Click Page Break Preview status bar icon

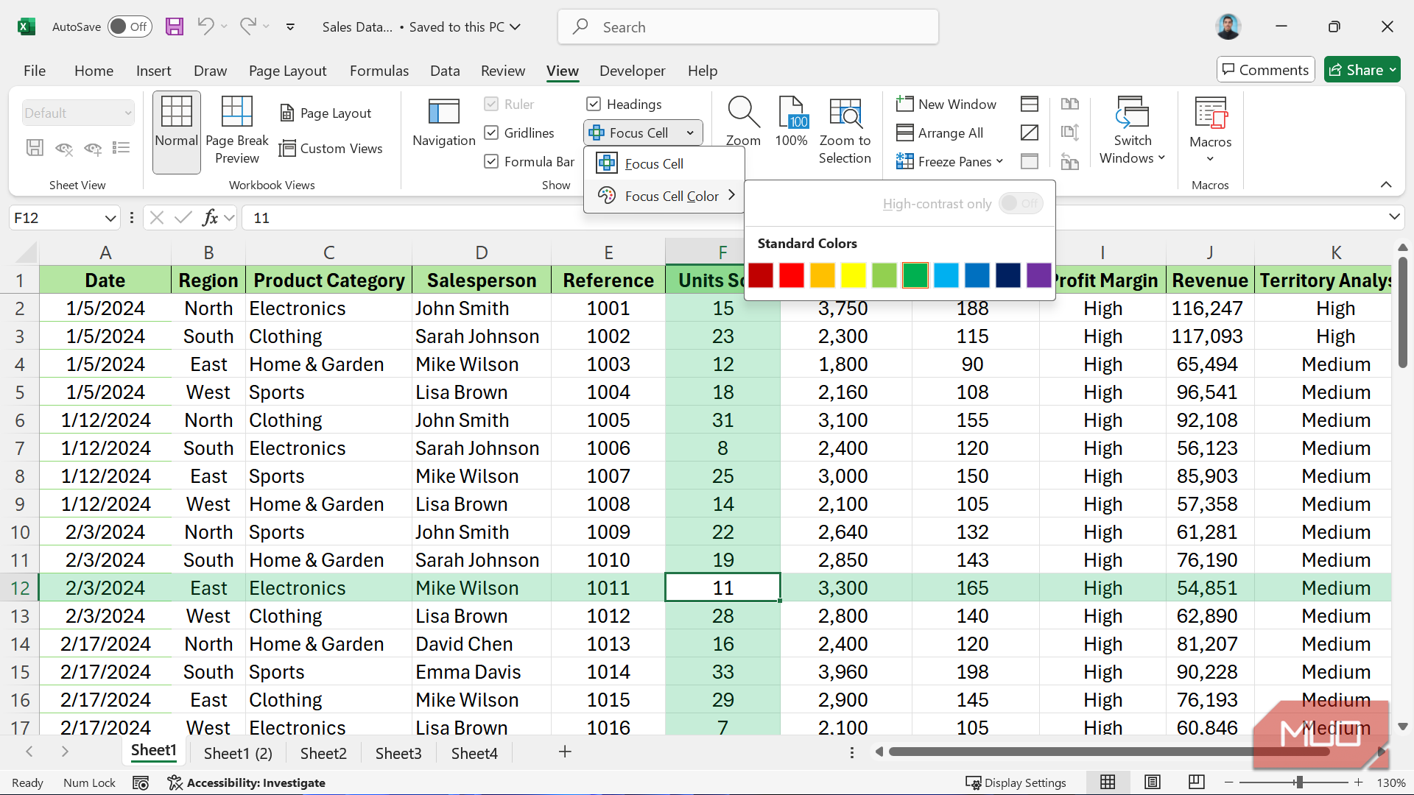tap(1197, 782)
